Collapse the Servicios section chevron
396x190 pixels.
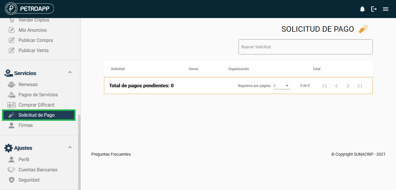click(x=70, y=72)
